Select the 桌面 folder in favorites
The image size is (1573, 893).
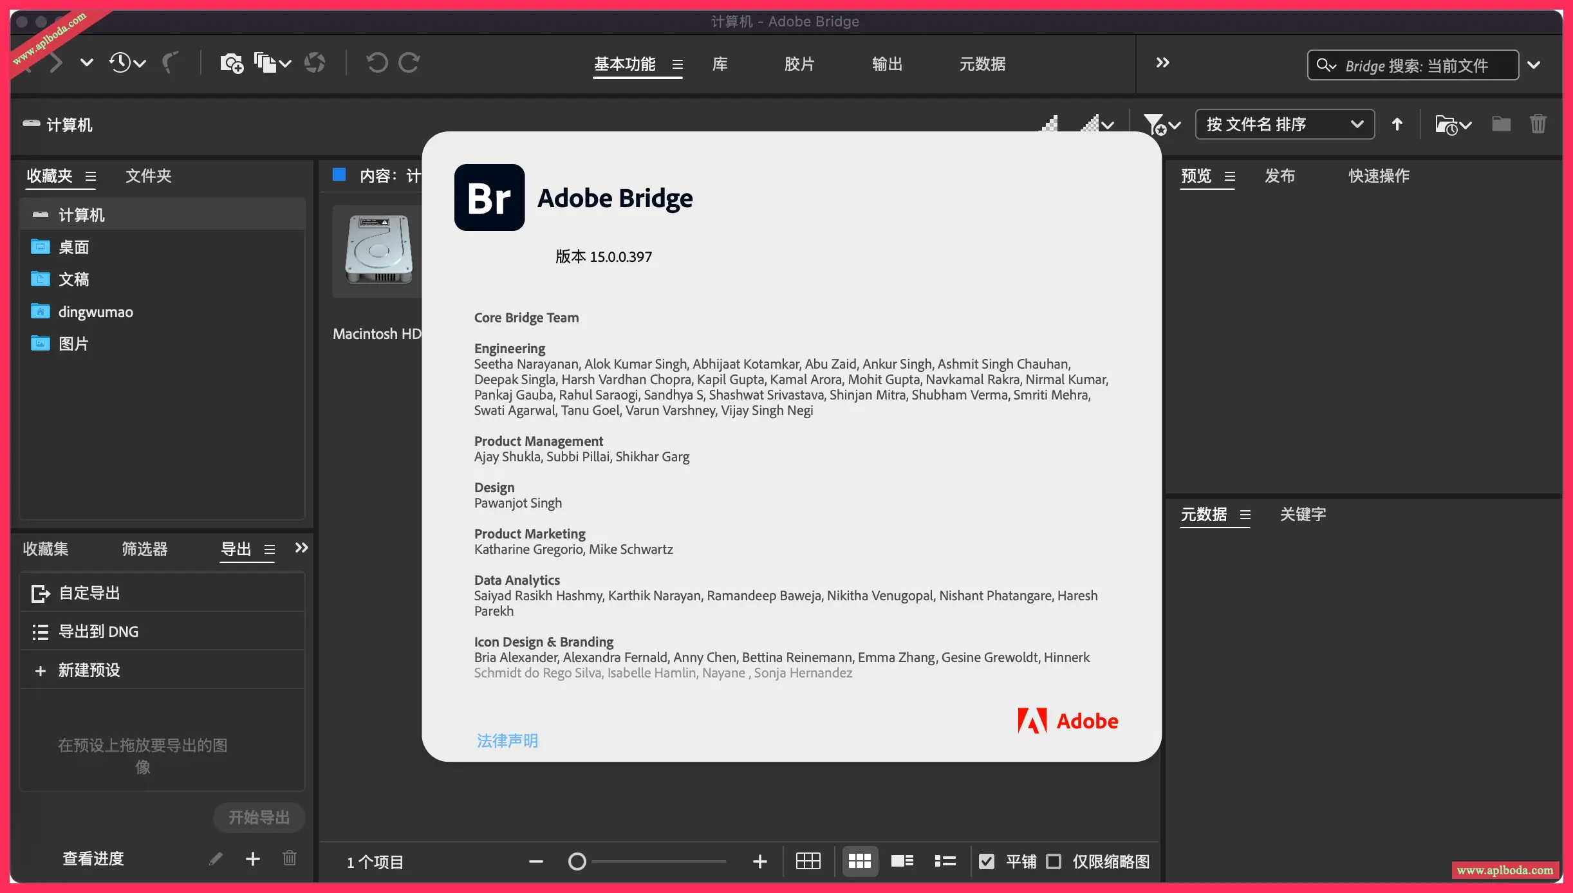(73, 247)
